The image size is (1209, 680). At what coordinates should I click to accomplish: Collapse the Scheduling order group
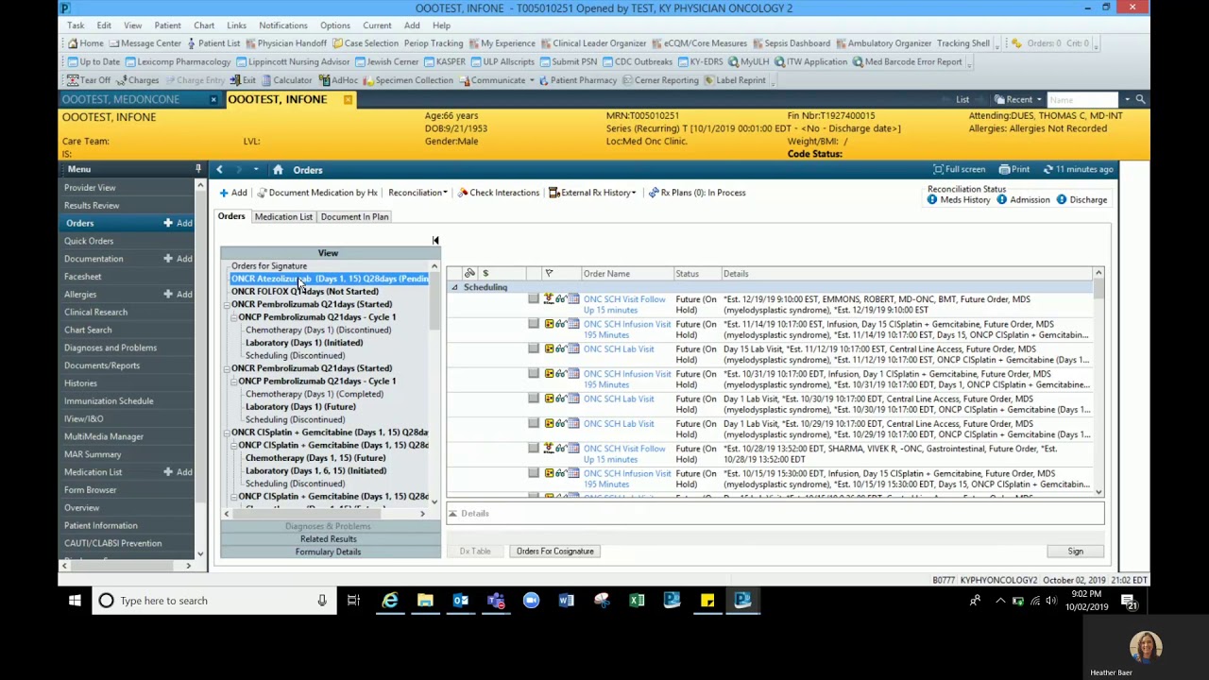pyautogui.click(x=454, y=287)
